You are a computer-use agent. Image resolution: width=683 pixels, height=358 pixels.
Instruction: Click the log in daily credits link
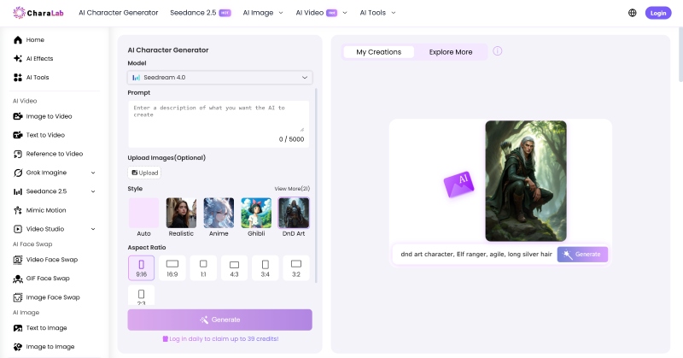tap(220, 339)
